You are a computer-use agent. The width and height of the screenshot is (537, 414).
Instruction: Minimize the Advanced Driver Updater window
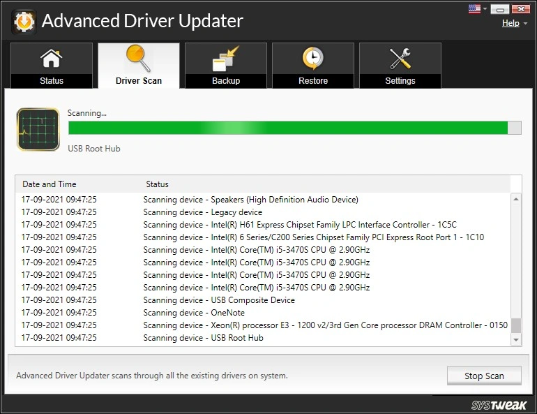(x=500, y=9)
